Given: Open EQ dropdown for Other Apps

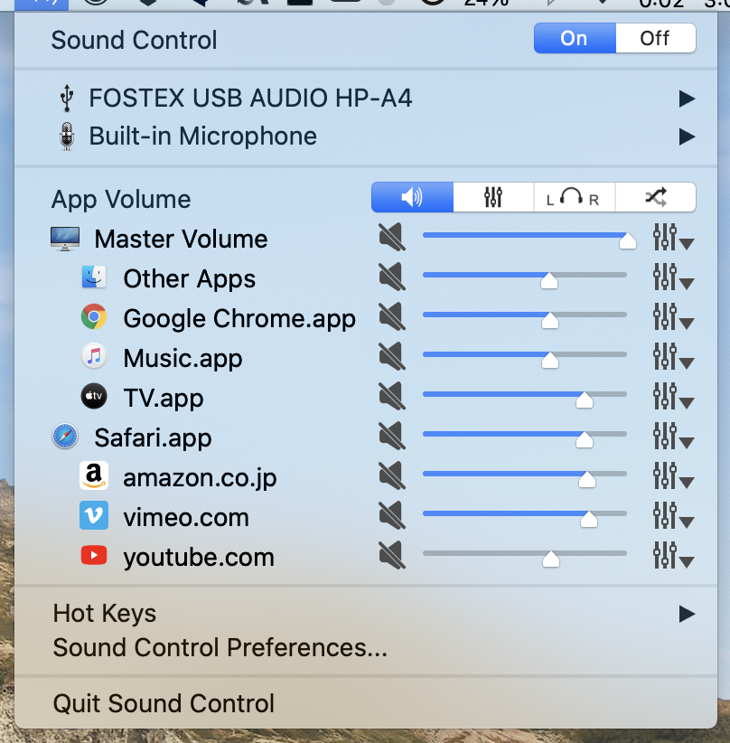Looking at the screenshot, I should pos(673,277).
